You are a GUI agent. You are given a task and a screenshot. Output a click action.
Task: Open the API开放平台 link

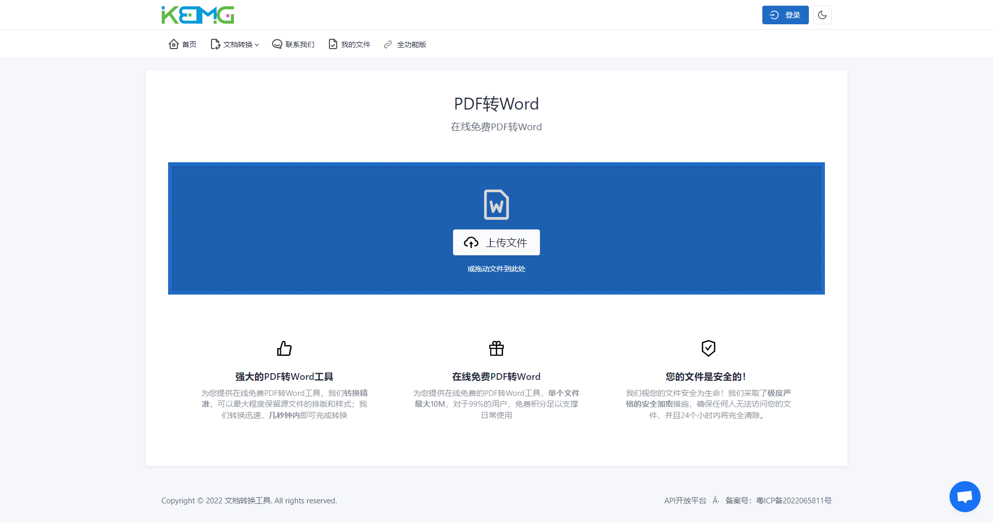(x=685, y=500)
